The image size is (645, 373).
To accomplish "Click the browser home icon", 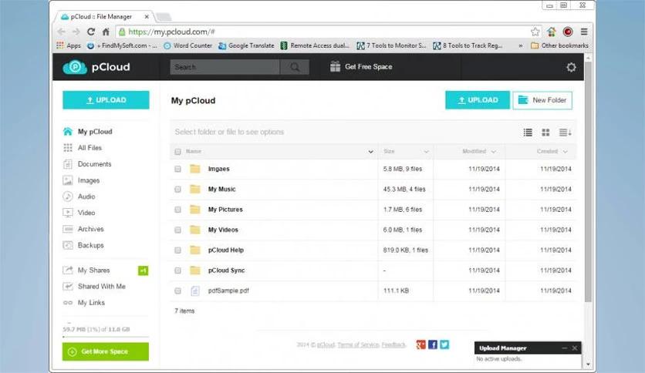I will 106,32.
